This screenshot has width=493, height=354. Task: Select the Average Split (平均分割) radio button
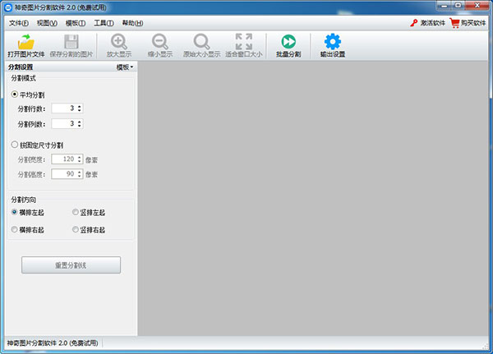pyautogui.click(x=15, y=94)
